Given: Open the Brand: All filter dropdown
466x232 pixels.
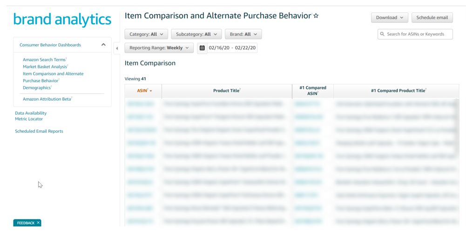Looking at the screenshot, I should (243, 34).
